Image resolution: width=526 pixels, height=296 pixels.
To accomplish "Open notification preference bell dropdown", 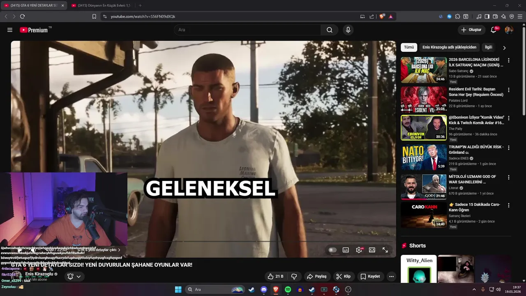I will [x=74, y=276].
